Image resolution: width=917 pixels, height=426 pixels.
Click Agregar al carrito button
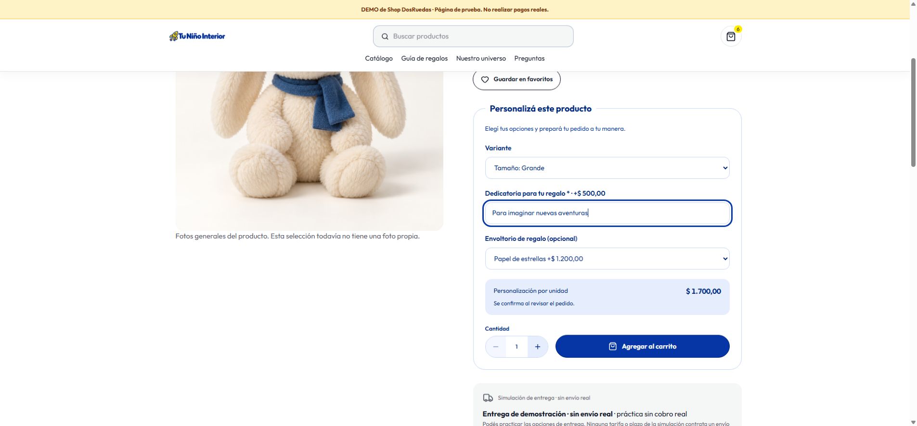pyautogui.click(x=642, y=346)
